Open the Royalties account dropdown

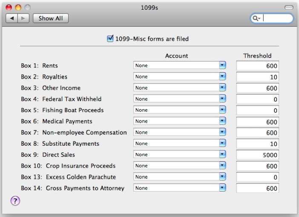(x=180, y=76)
